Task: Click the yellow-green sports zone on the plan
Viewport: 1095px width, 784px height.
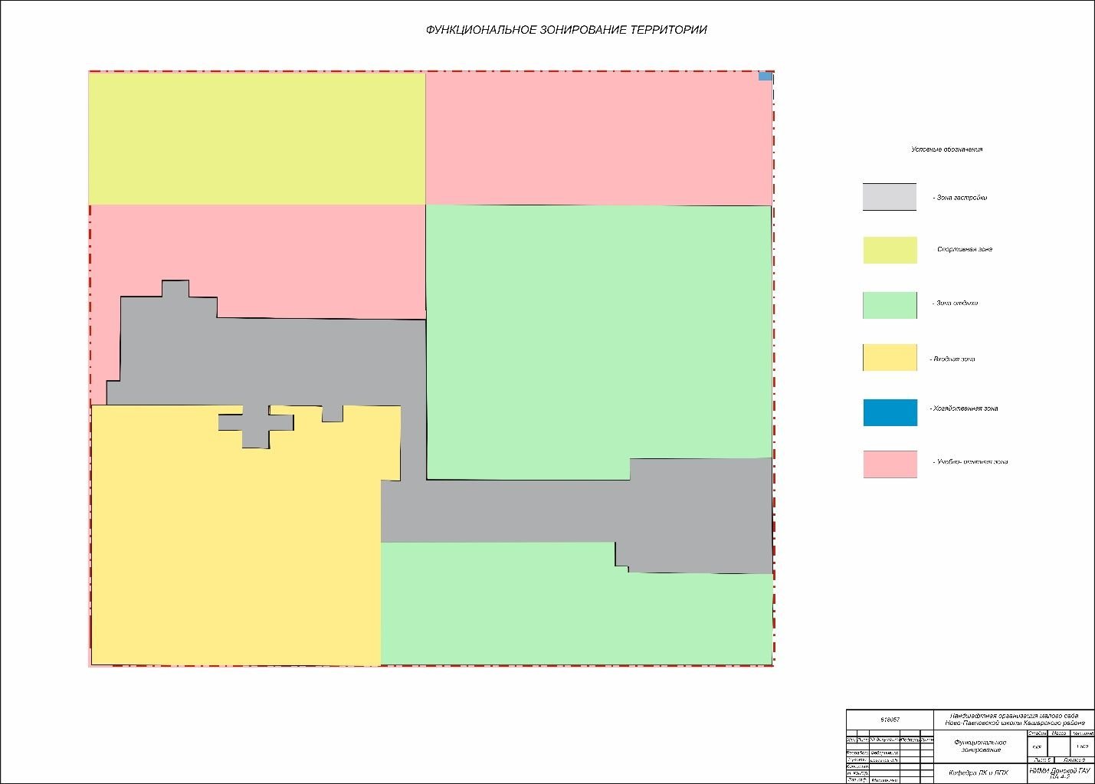Action: coord(257,138)
